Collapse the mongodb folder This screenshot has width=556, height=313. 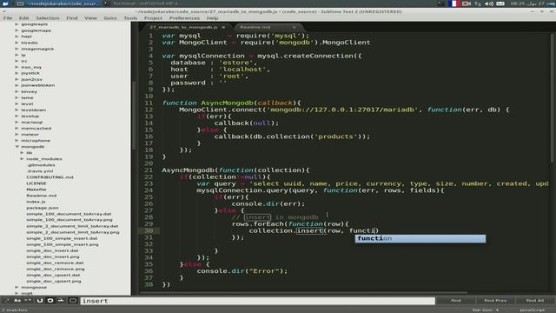coord(17,147)
